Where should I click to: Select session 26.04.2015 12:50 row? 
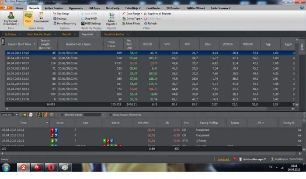pos(150,58)
